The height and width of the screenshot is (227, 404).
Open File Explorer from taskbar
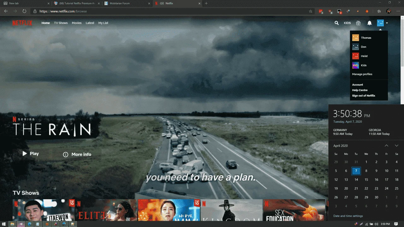[x=13, y=224]
